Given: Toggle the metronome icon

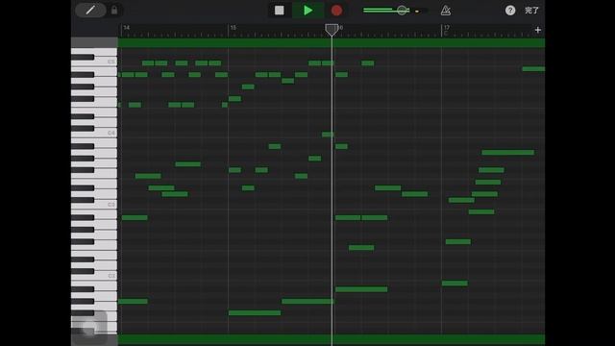Looking at the screenshot, I should pyautogui.click(x=446, y=11).
